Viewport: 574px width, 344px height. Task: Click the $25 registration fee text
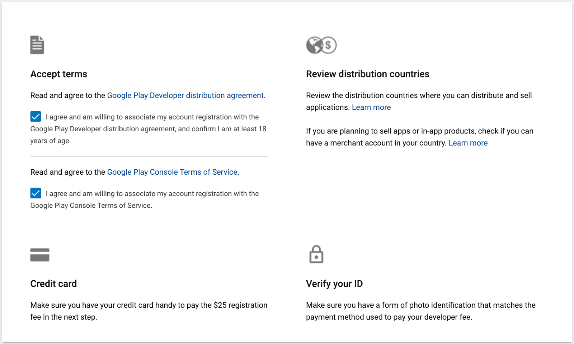(149, 311)
